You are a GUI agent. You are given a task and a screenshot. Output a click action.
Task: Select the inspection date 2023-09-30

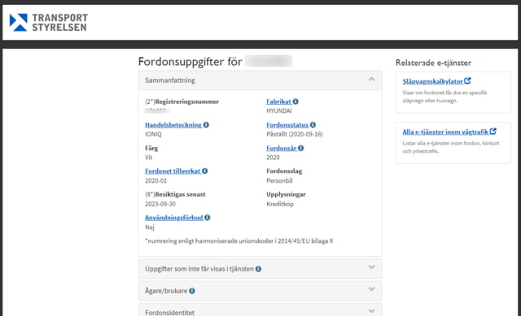(x=160, y=204)
